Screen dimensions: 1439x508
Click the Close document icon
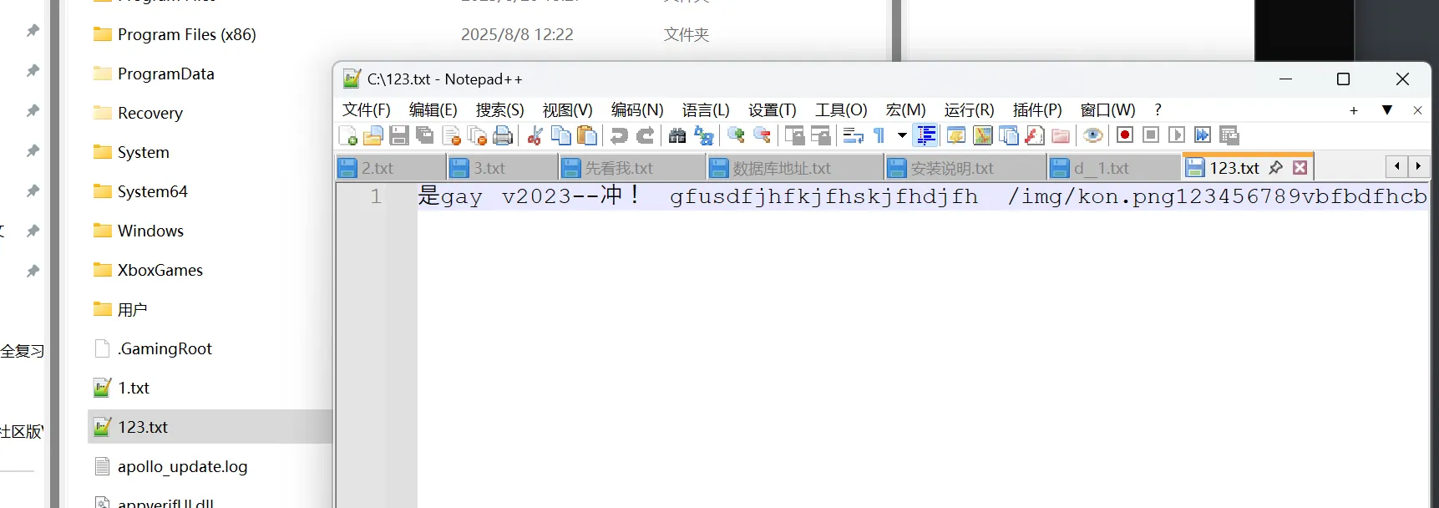pyautogui.click(x=452, y=135)
